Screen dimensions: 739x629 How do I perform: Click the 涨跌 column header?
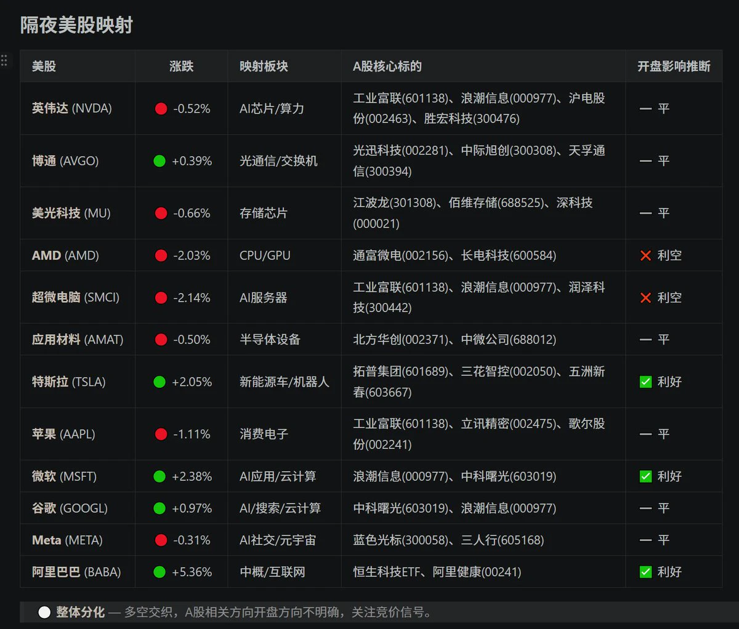pyautogui.click(x=182, y=66)
